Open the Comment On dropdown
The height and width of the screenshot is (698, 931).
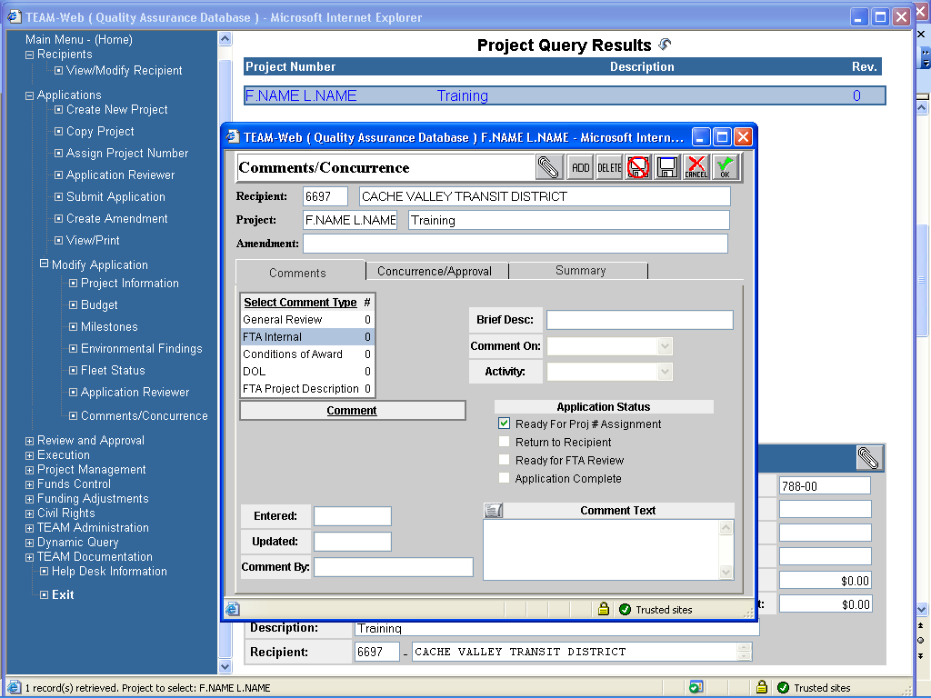tap(665, 346)
